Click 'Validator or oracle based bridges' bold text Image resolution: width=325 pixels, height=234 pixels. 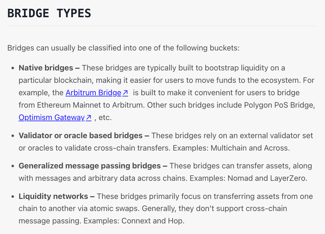coord(81,135)
